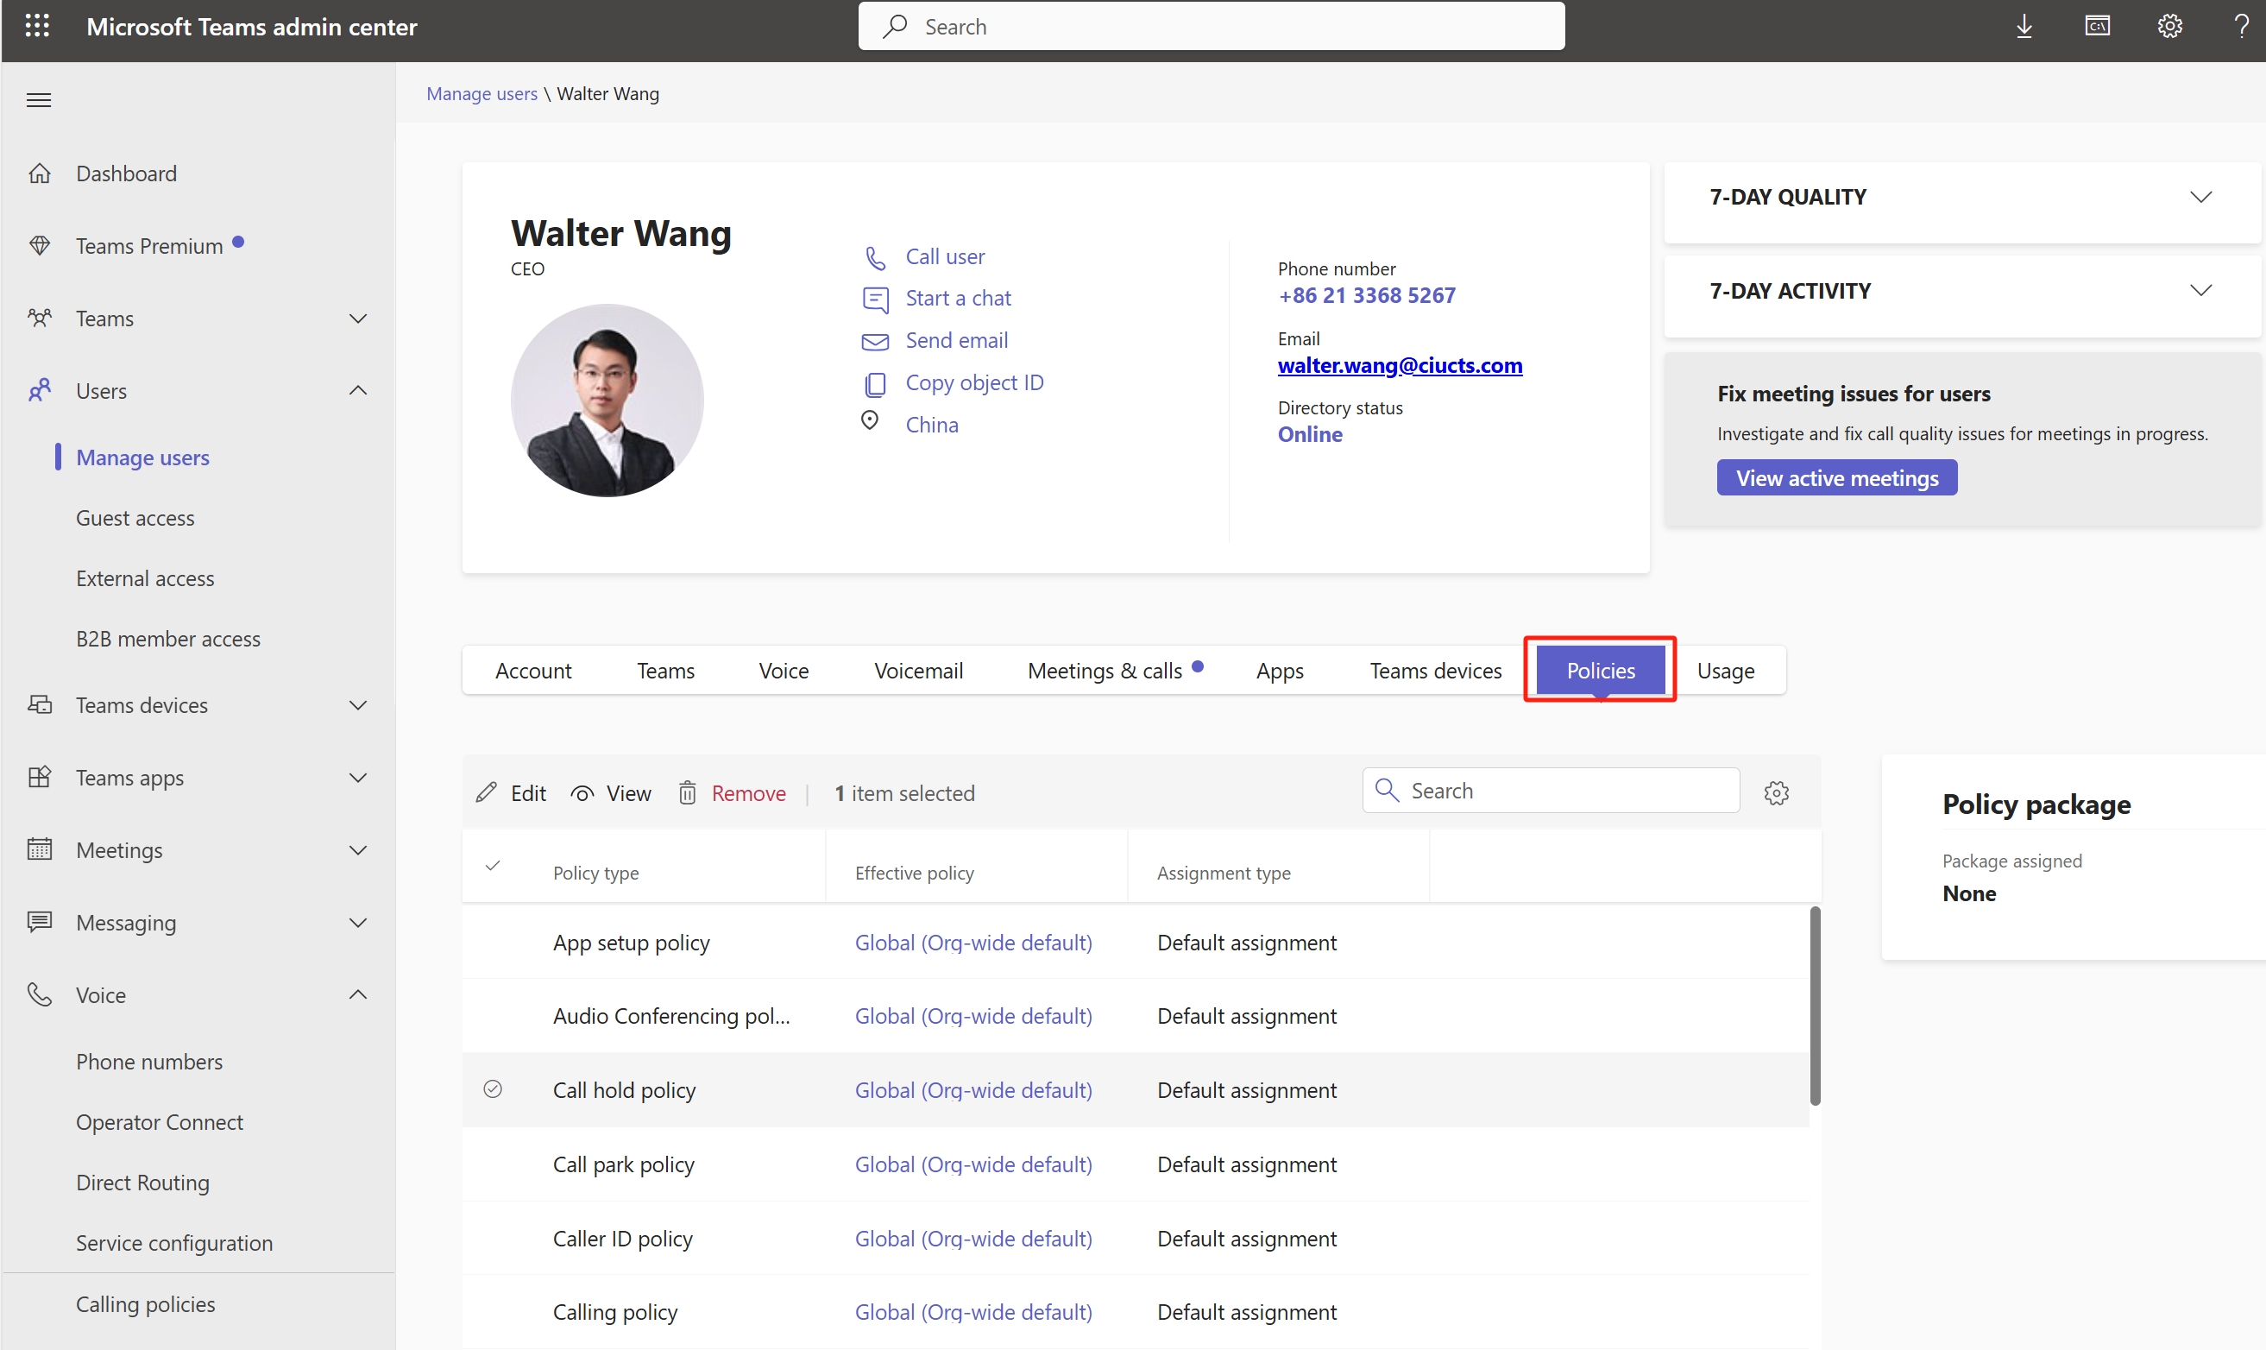
Task: Click the download icon in the top bar
Action: coord(2024,26)
